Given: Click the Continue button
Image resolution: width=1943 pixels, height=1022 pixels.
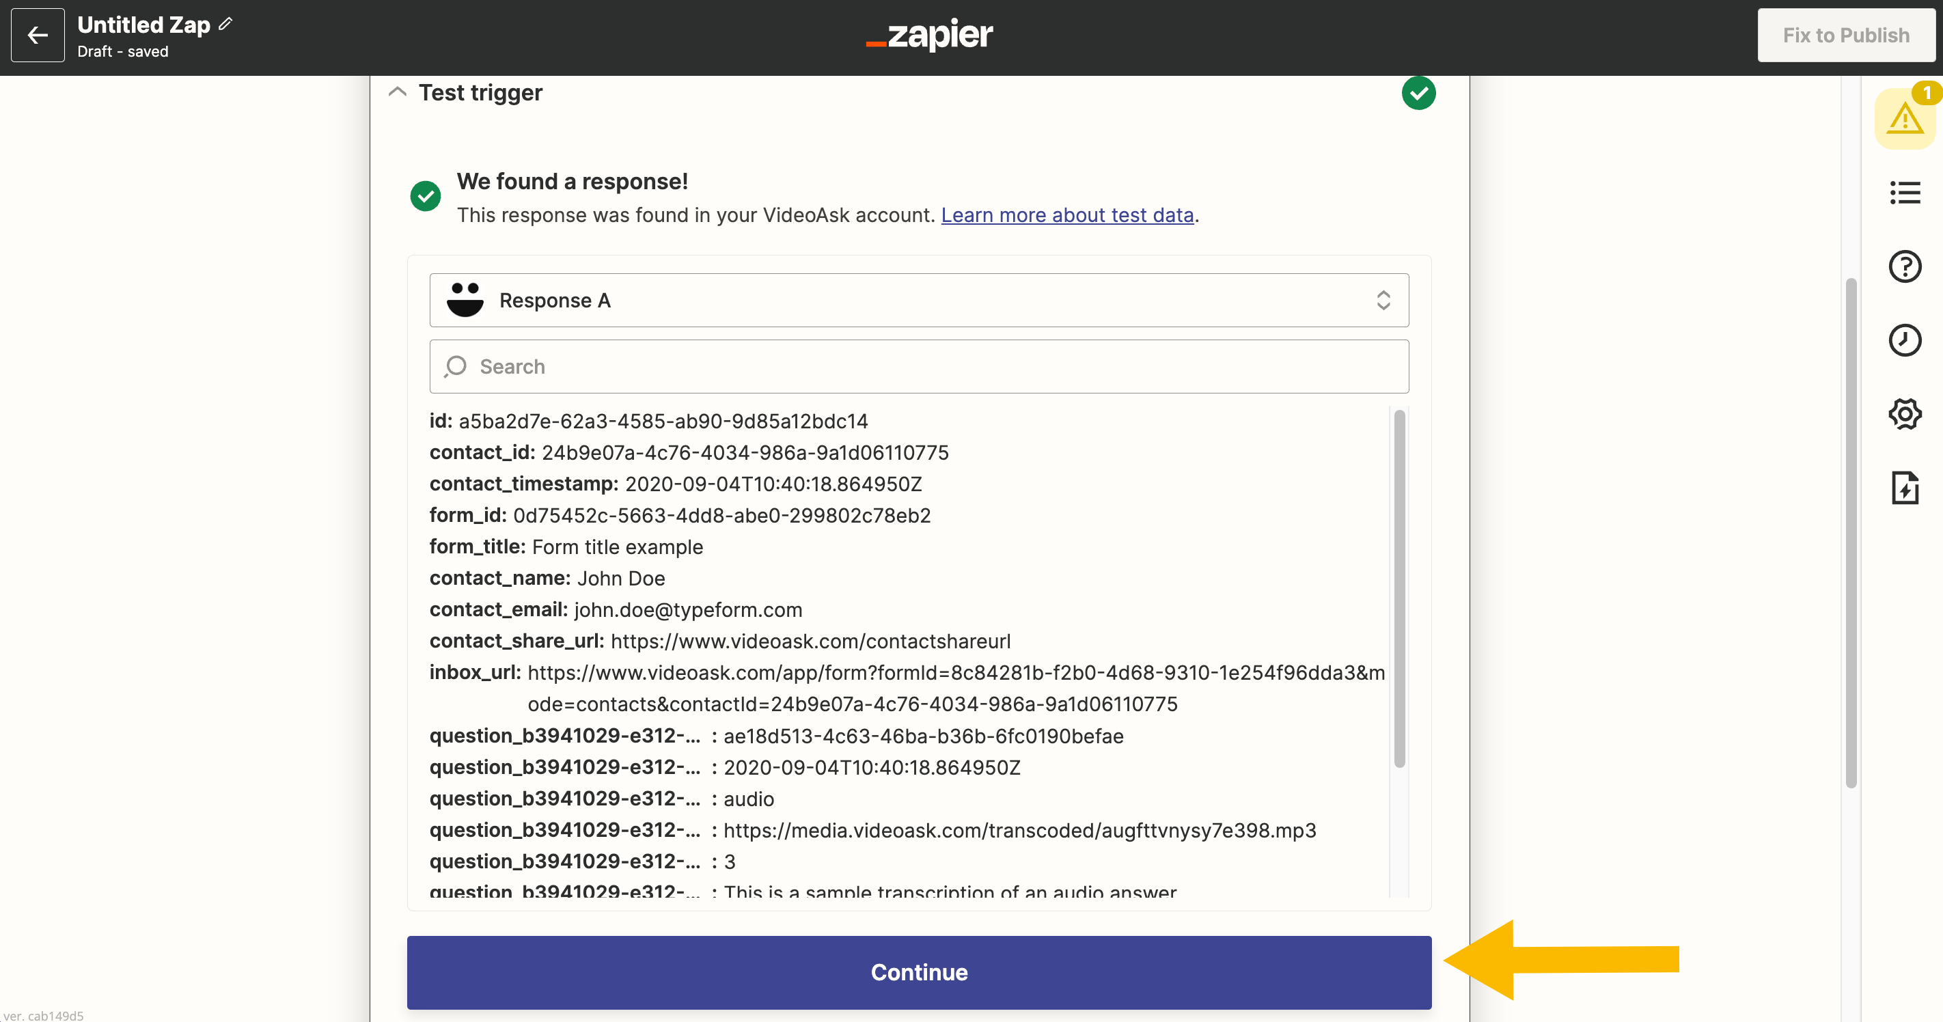Looking at the screenshot, I should [919, 972].
